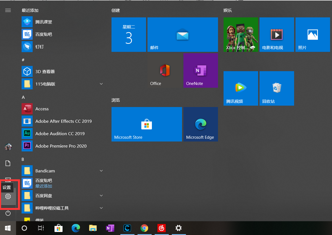The height and width of the screenshot is (235, 332).
Task: Open 百度贴吧 in the B section
Action: click(62, 183)
